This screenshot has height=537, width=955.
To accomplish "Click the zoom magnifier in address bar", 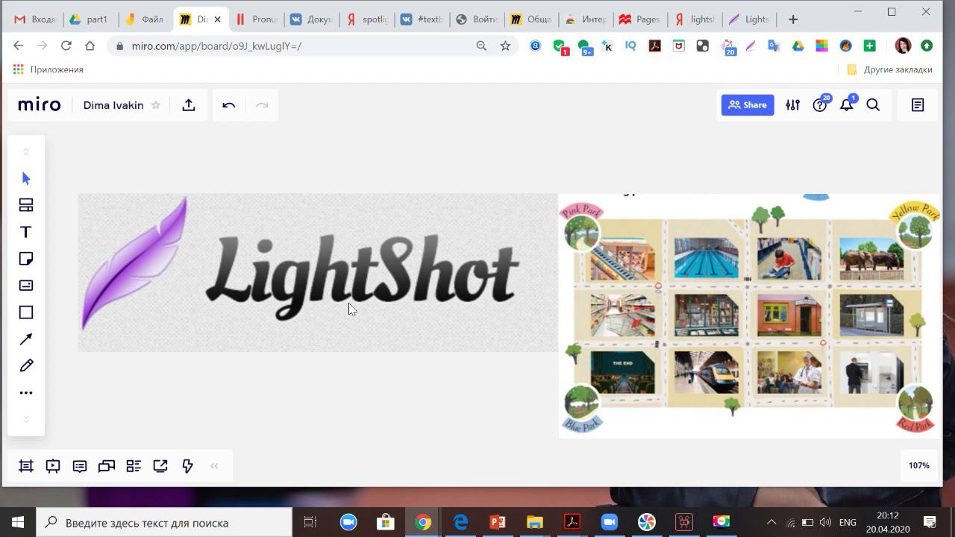I will pos(481,46).
